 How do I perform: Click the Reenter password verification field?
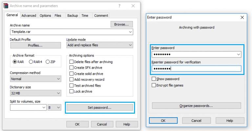(x=197, y=69)
